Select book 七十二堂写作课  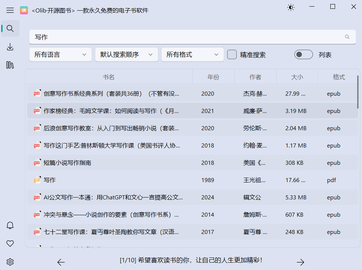(111, 232)
